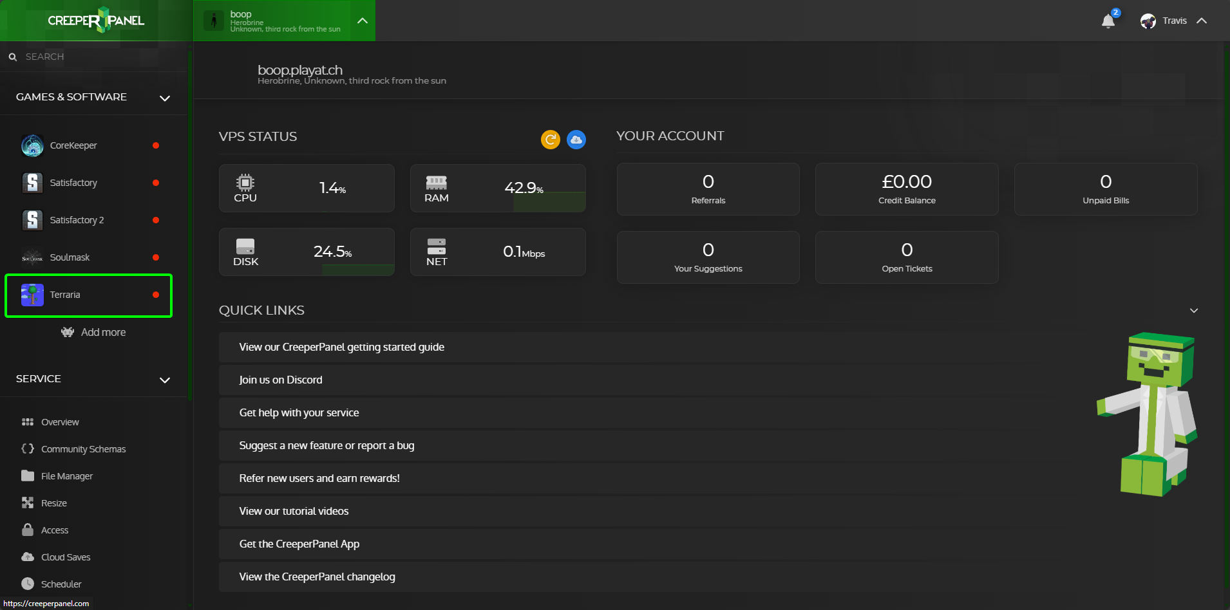This screenshot has height=610, width=1230.
Task: Click the Unpaid Bills card
Action: coord(1106,189)
